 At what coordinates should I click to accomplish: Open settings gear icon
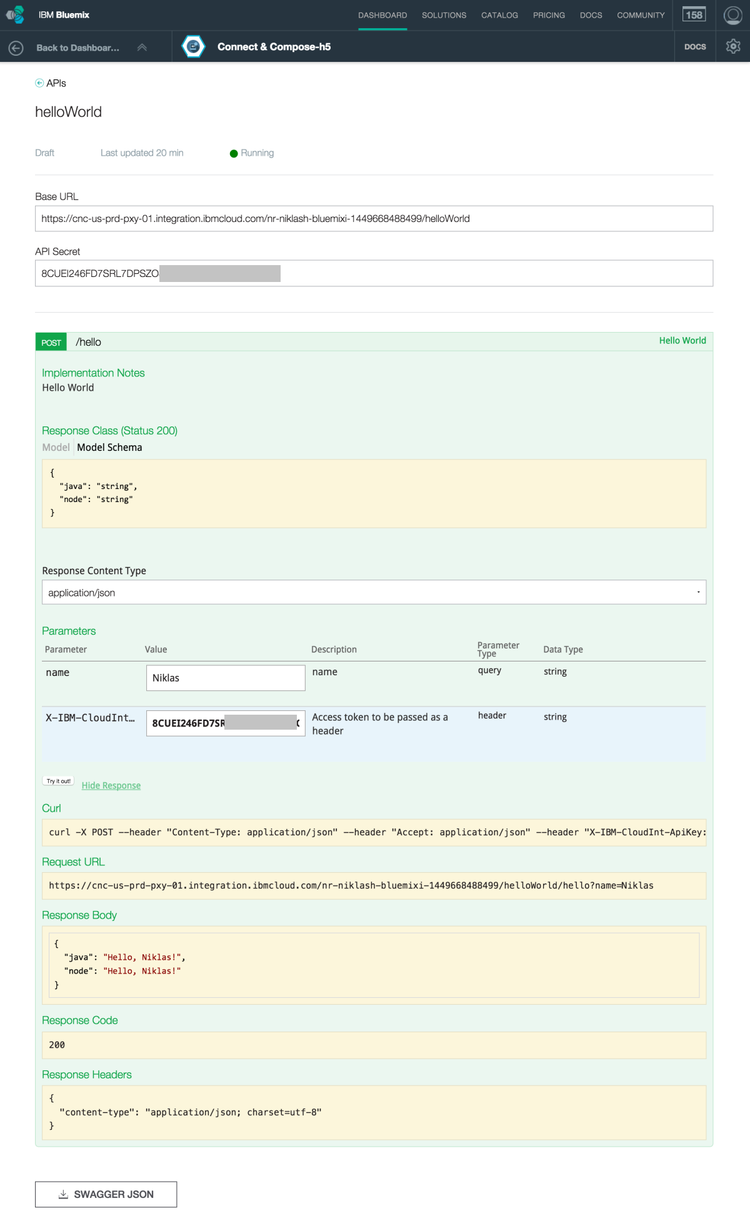click(x=733, y=47)
